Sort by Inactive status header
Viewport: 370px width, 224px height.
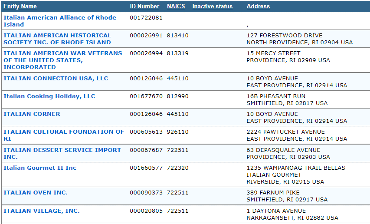213,7
